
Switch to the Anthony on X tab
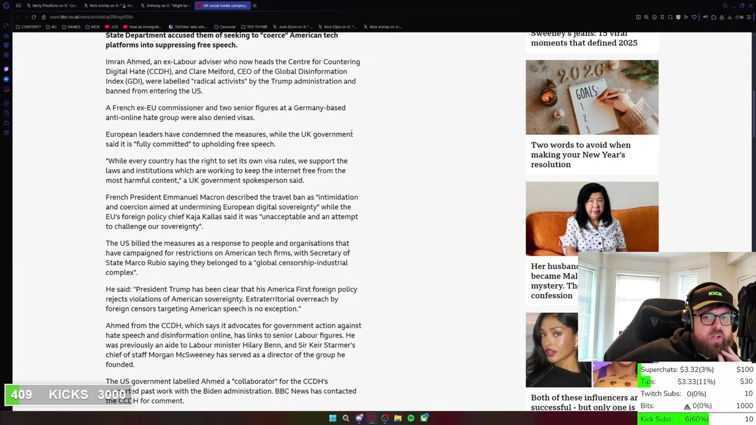click(x=165, y=5)
